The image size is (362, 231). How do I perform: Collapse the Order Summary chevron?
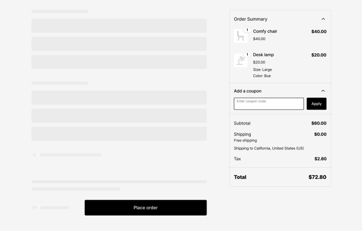pos(323,19)
